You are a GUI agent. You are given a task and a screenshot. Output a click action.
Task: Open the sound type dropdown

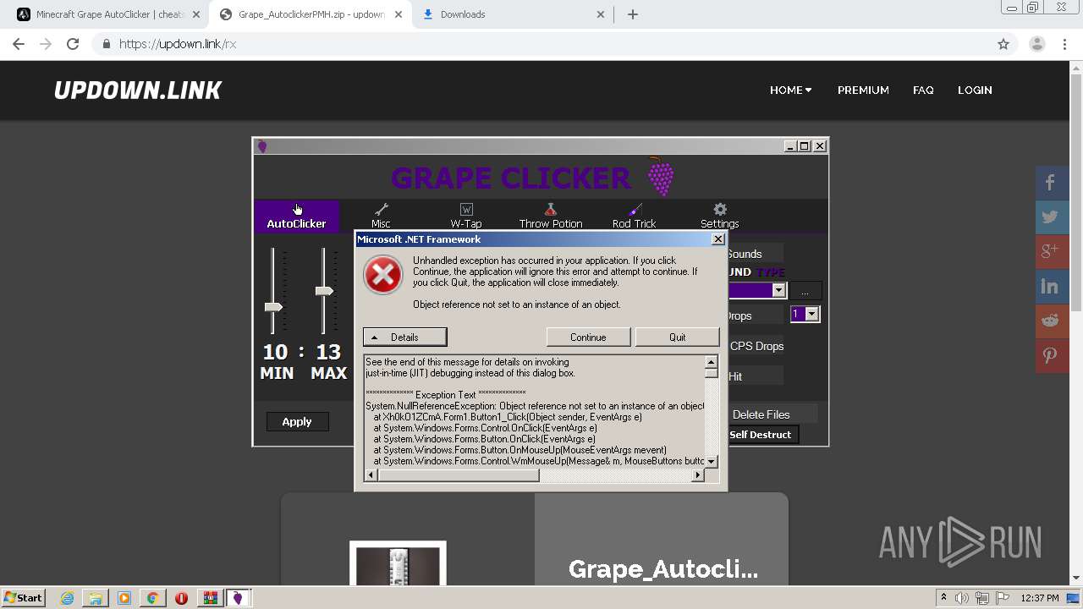coord(778,290)
